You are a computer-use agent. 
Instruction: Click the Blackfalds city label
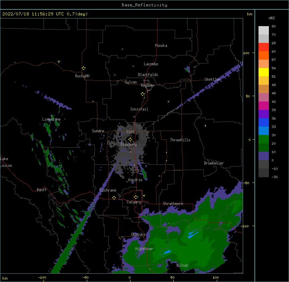point(148,75)
